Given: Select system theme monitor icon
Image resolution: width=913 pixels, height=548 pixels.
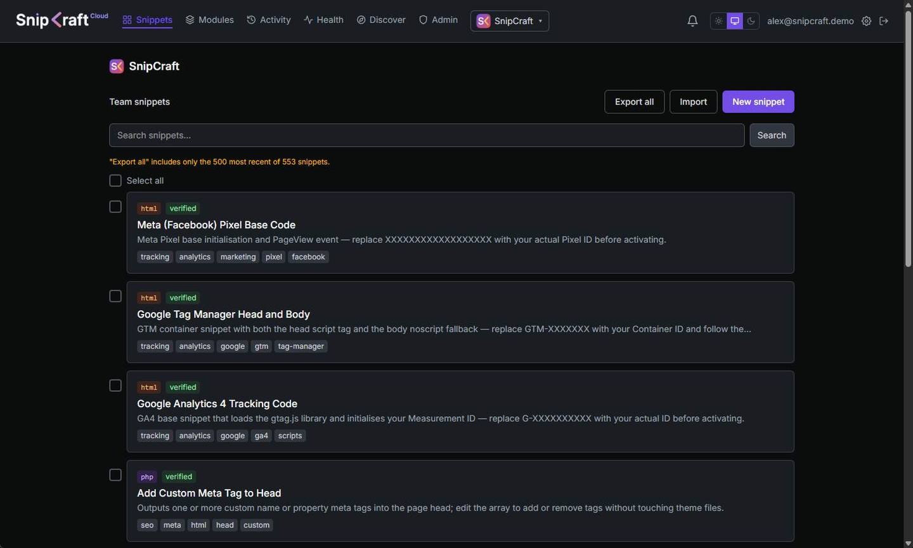Looking at the screenshot, I should (x=735, y=21).
